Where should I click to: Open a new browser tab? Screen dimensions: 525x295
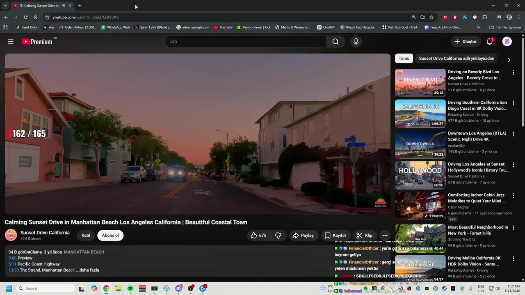pyautogui.click(x=80, y=6)
